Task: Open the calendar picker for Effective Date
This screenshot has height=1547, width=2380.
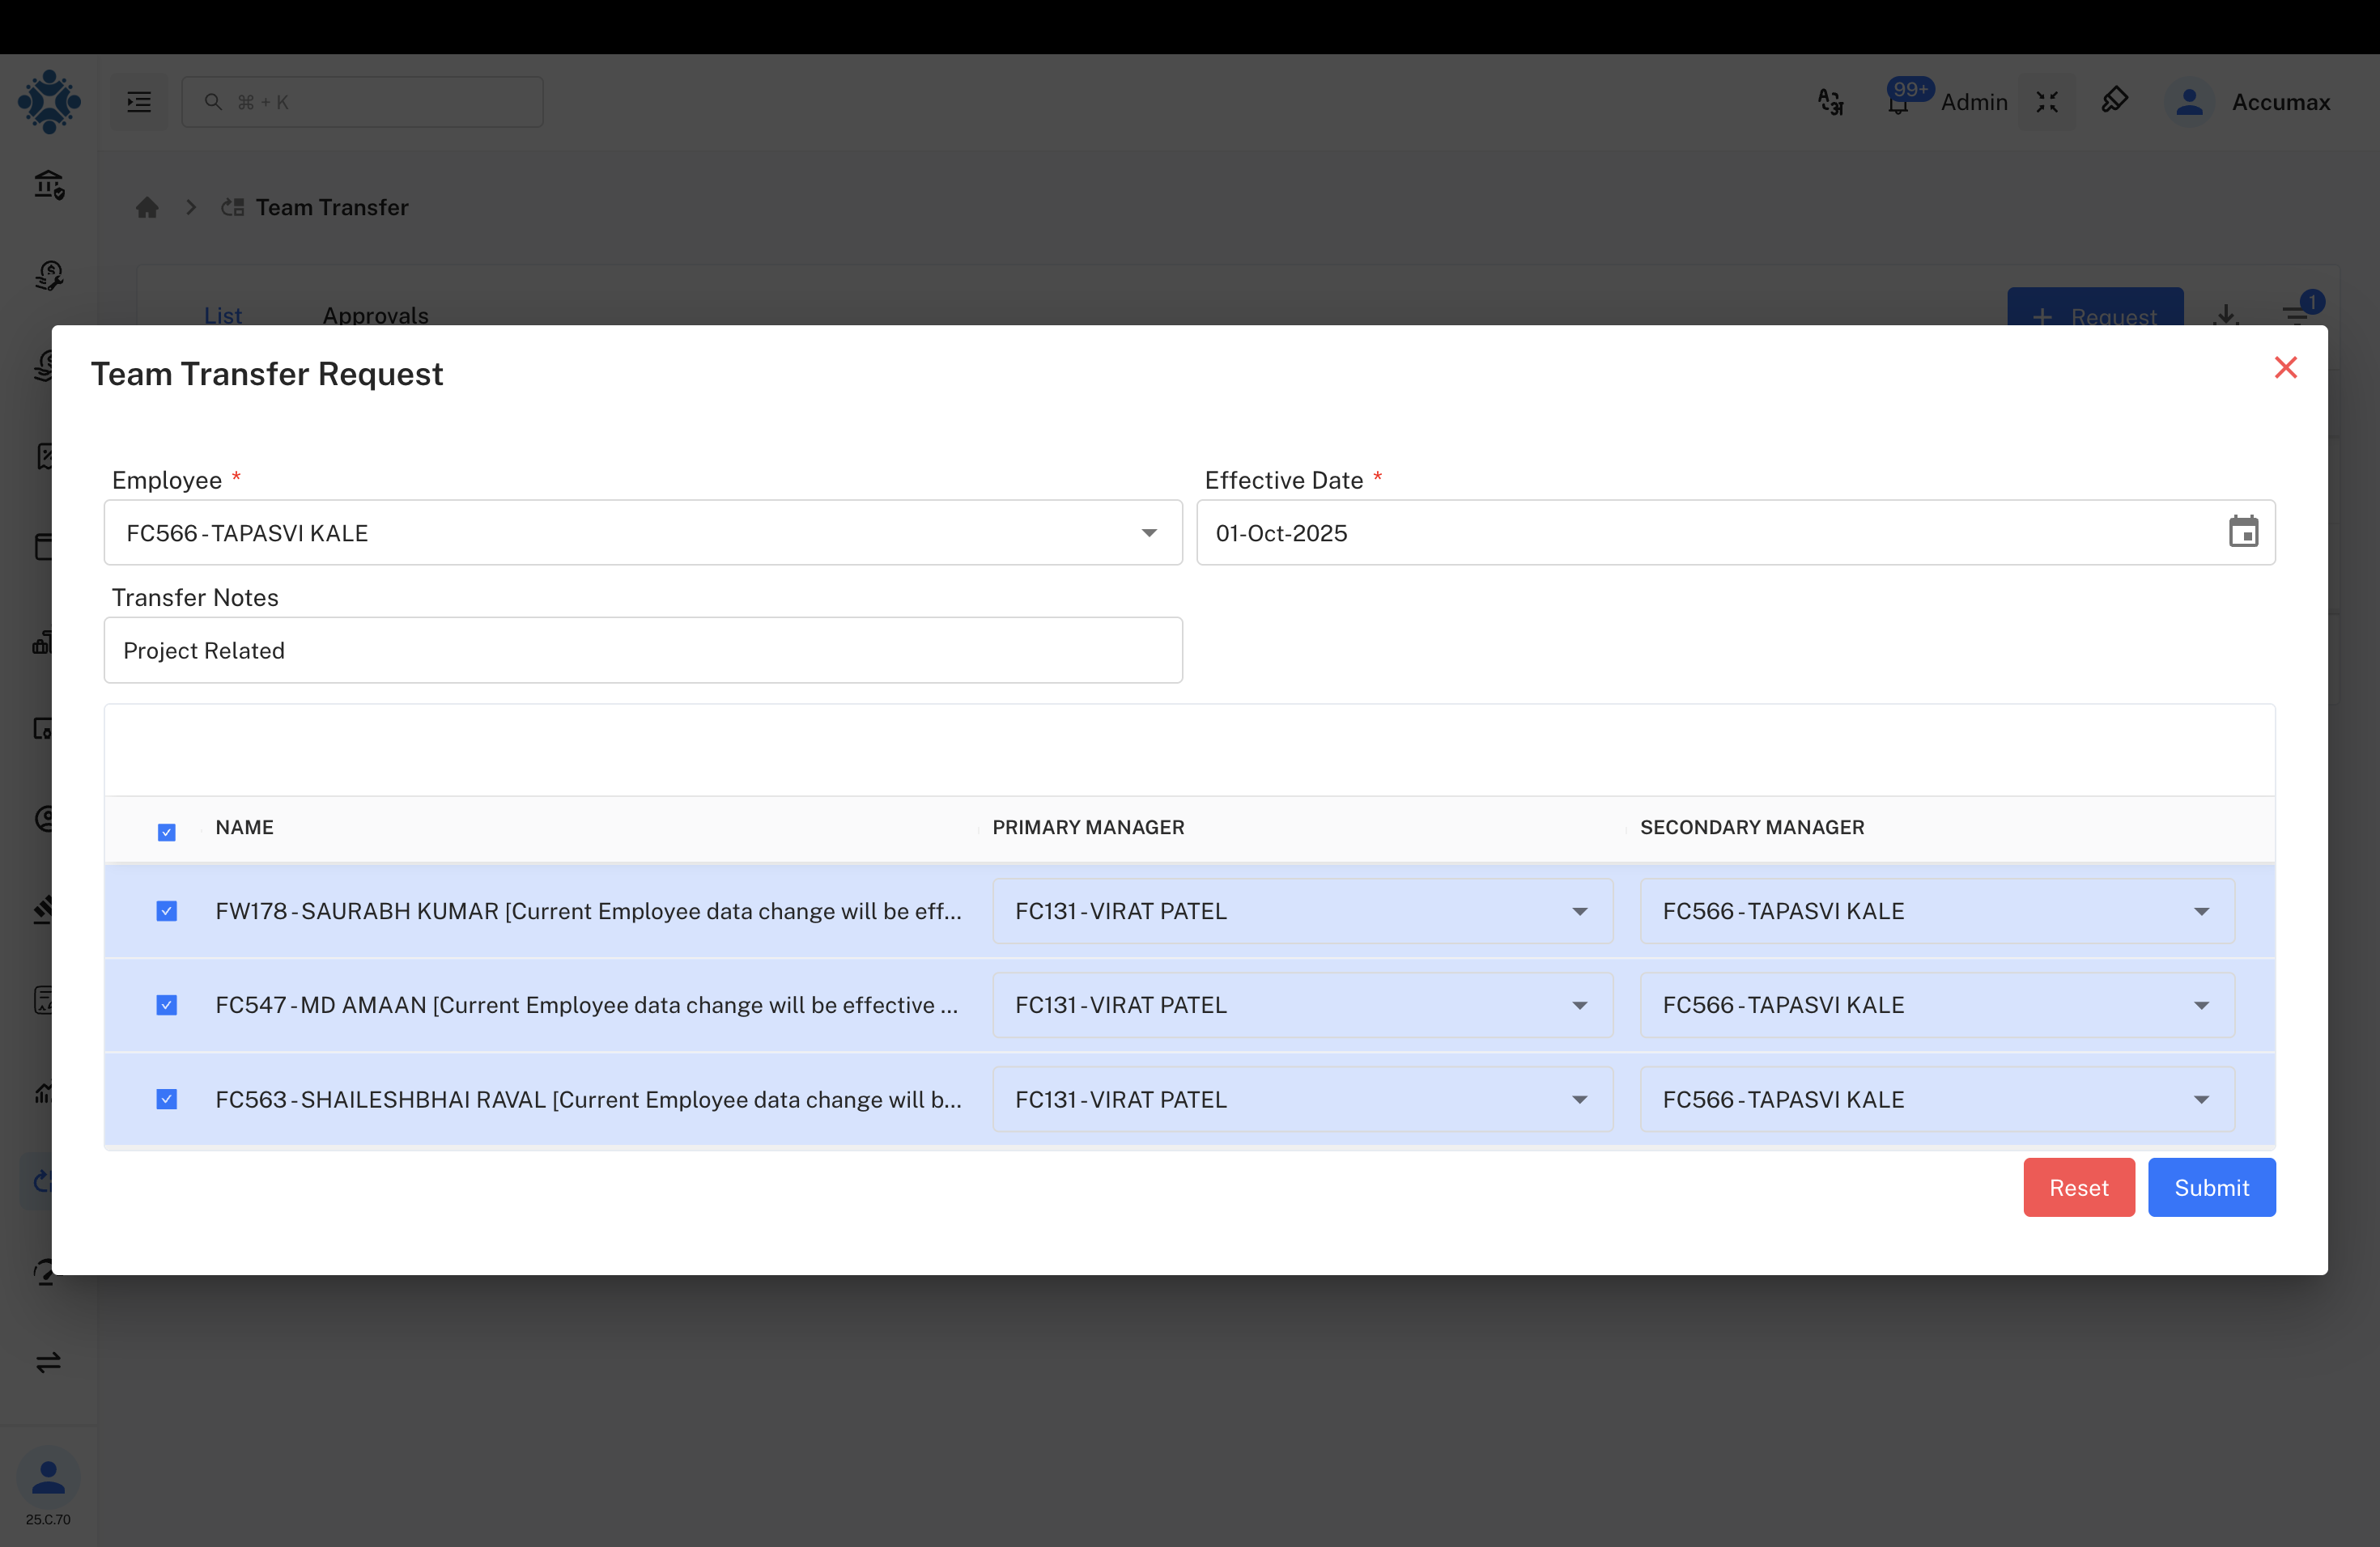Action: pos(2242,532)
